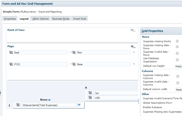Image resolution: width=182 pixels, height=116 pixels.
Task: Enable Suppress missing data - Columns checkbox
Action: click(178, 76)
